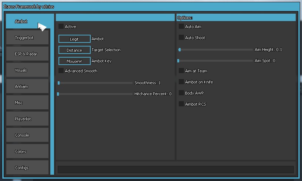
Task: Expand the Distance target selection dropdown
Action: tap(74, 50)
